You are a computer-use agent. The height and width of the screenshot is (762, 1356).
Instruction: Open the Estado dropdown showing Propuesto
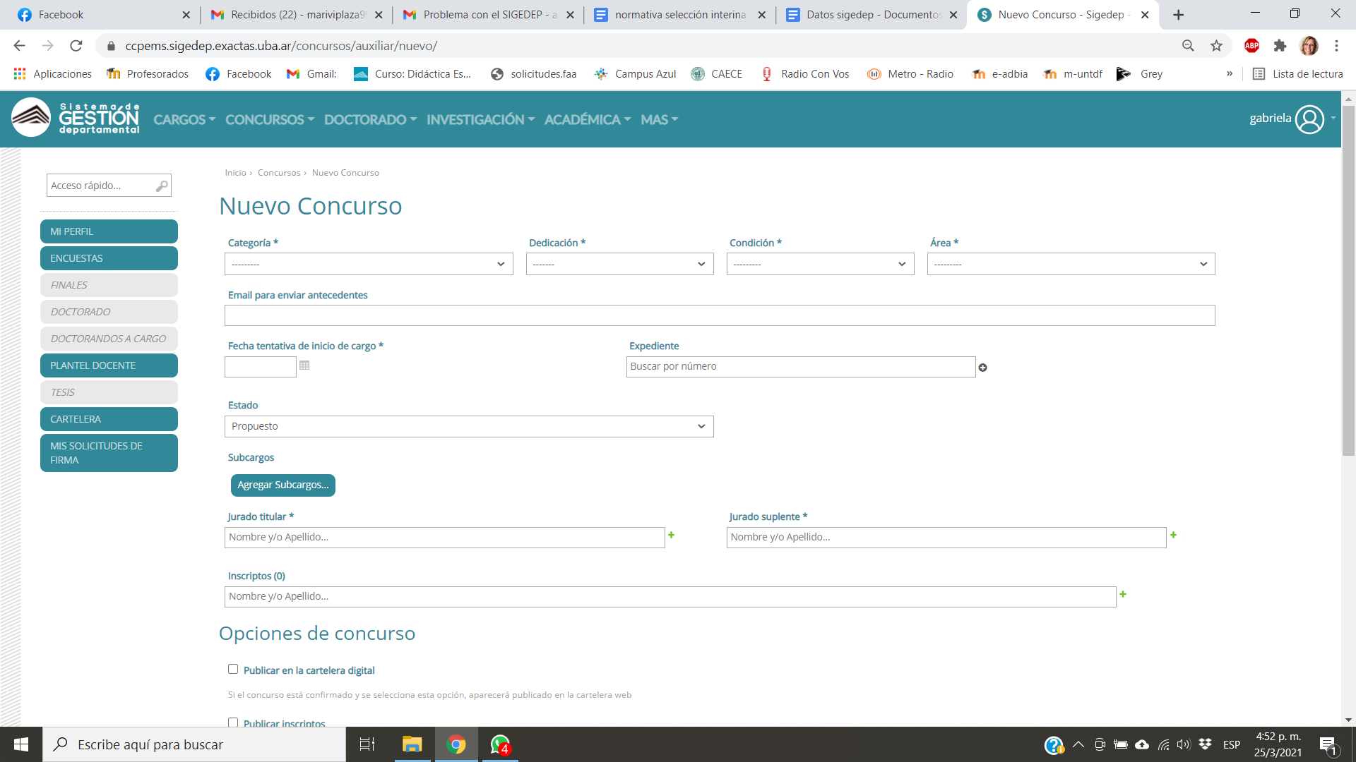tap(469, 426)
